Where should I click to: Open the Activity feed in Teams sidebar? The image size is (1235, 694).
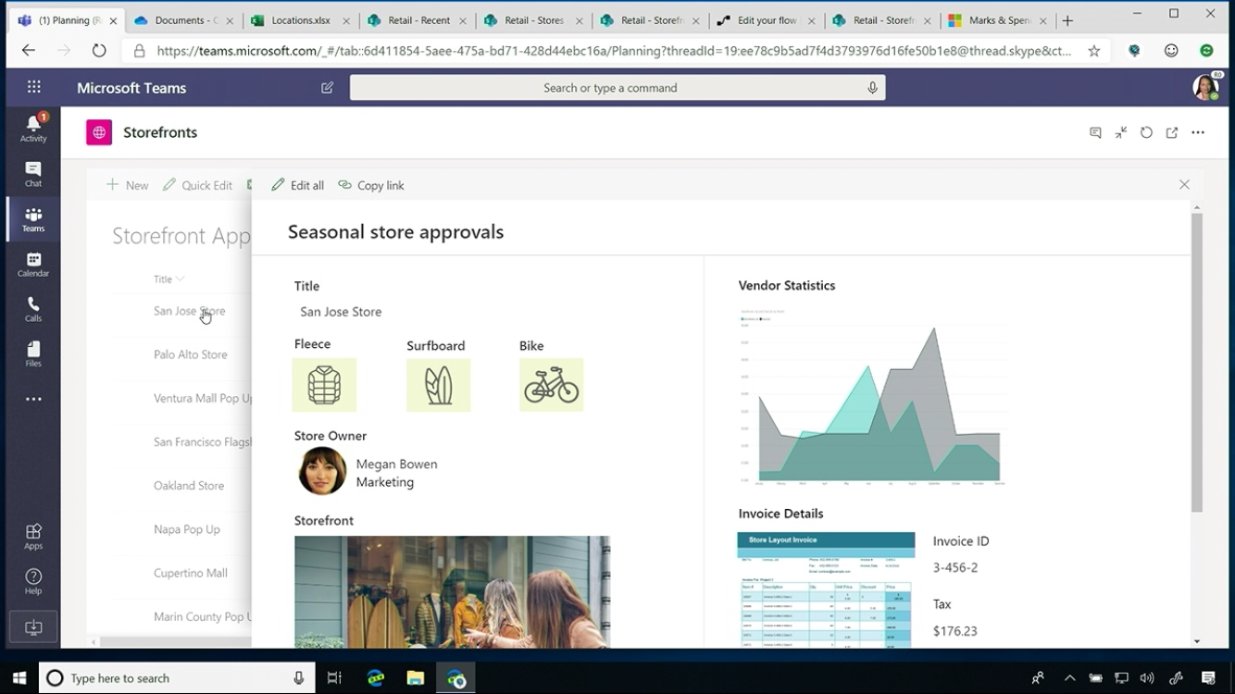33,128
